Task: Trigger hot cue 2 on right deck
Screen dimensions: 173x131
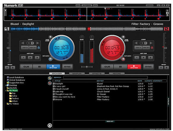Action: point(143,57)
